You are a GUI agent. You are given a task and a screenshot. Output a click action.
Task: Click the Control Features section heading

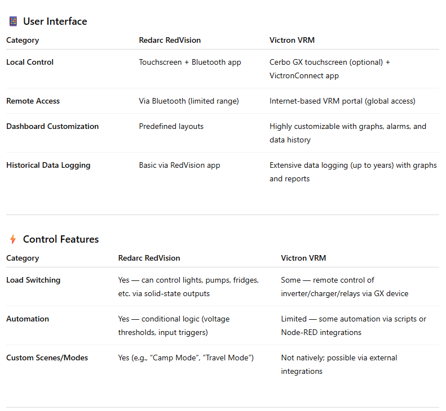pos(61,239)
